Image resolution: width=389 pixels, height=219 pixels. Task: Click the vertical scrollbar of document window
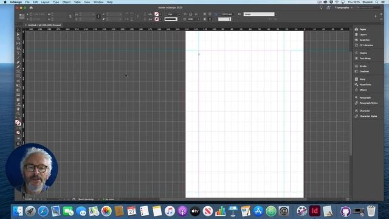coord(350,103)
